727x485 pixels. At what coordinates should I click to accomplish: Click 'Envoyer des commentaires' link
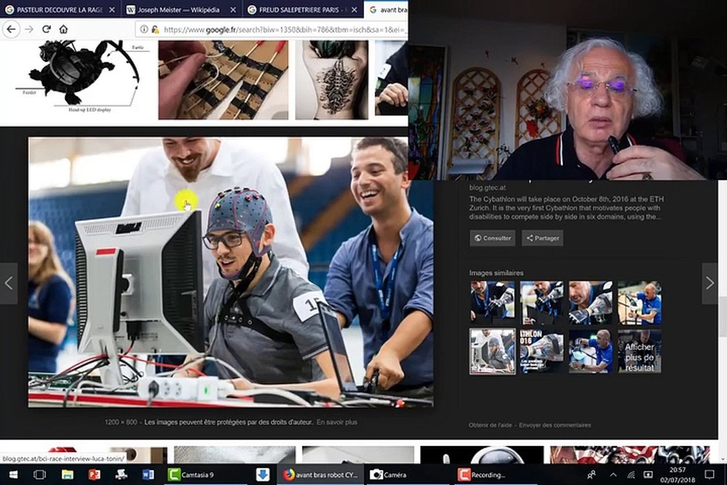555,425
